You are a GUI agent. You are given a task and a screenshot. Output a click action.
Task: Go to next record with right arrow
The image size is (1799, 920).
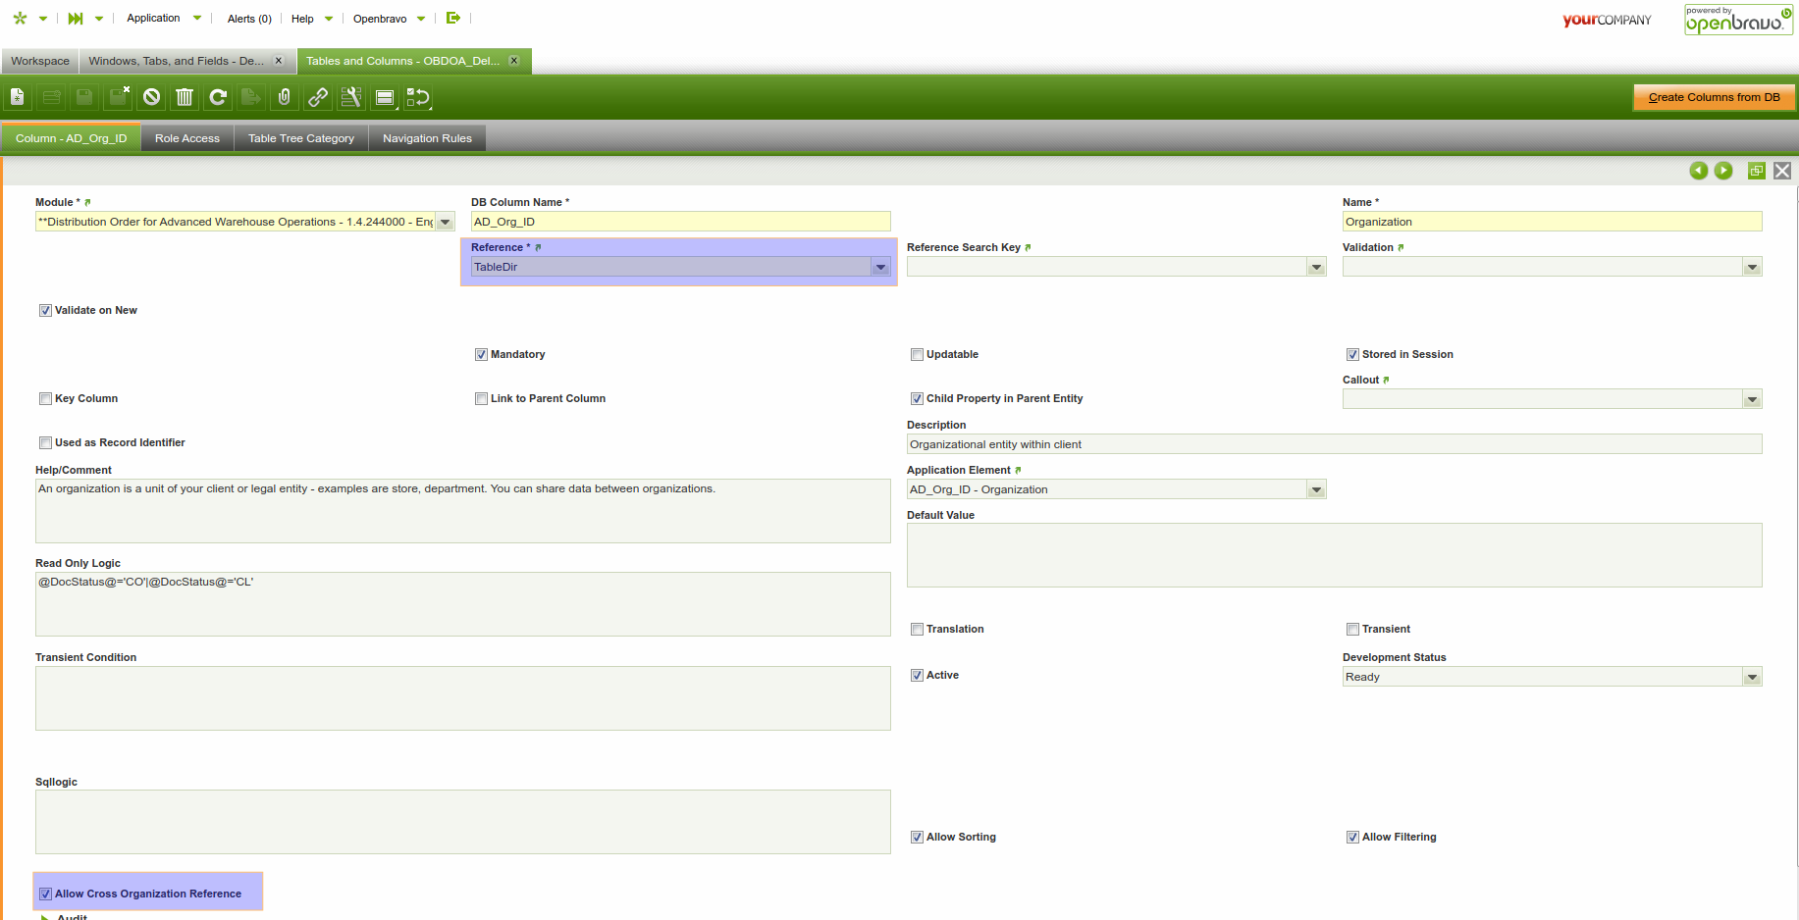1723,171
